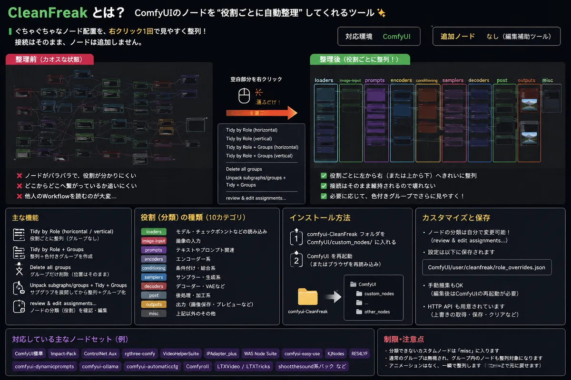Screen dimensions: 571x380
Task: Click the purple prompts badge in the category list
Action: 154,250
